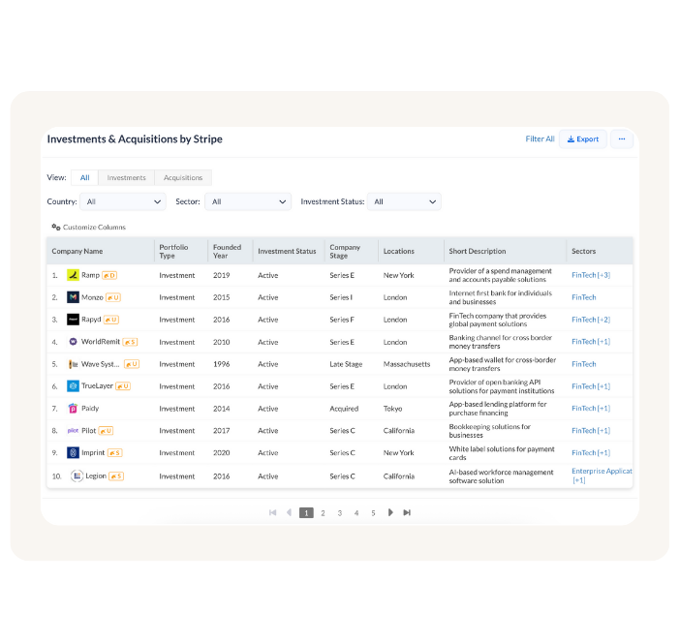Open the Monzo company name link
This screenshot has width=680, height=644.
(x=92, y=297)
